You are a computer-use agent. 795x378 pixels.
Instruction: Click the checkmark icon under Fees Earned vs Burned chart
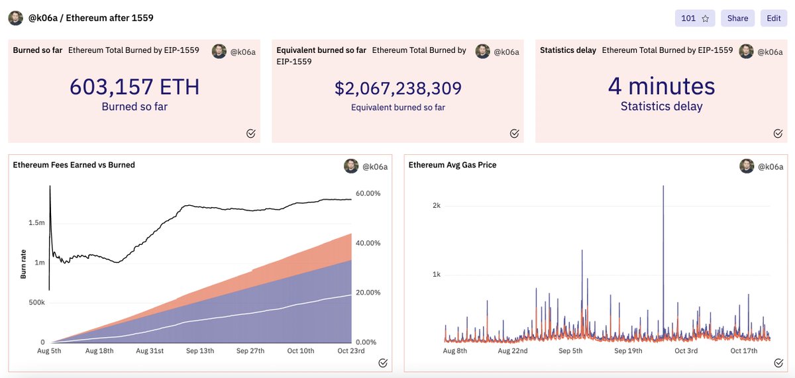382,363
